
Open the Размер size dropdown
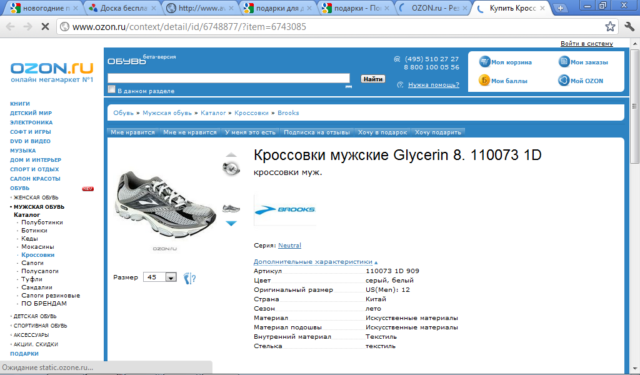160,277
